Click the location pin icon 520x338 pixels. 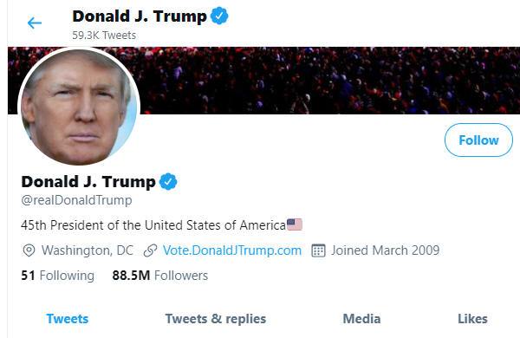tap(29, 250)
